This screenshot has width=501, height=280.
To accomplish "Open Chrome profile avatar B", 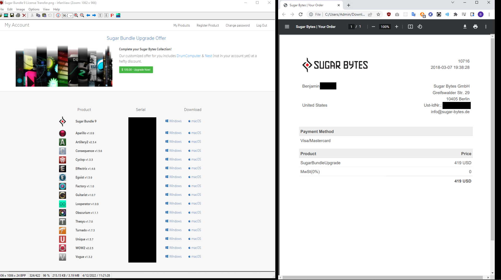I will point(481,14).
